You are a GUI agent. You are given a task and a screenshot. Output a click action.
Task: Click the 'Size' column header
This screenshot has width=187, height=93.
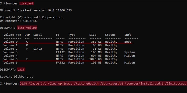tap(93, 35)
